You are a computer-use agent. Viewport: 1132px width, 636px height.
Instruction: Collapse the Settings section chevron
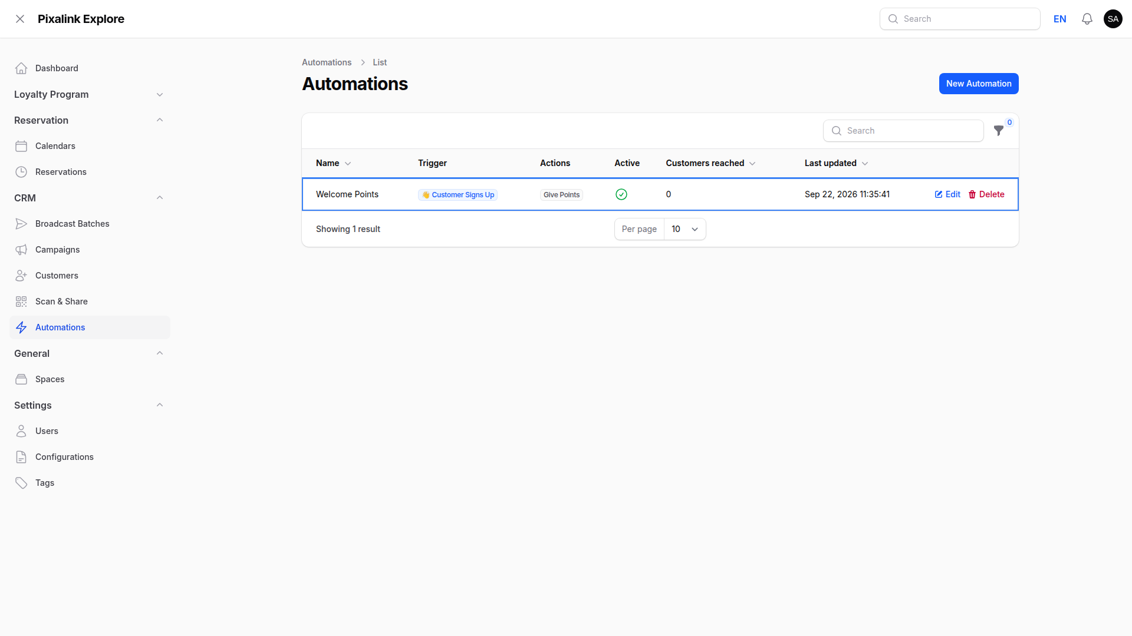160,405
